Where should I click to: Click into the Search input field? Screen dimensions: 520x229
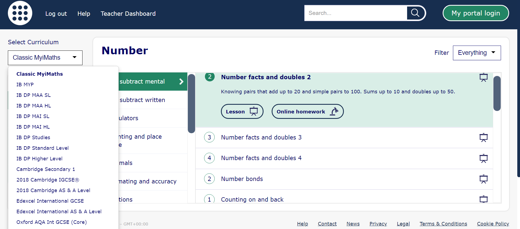click(x=356, y=13)
